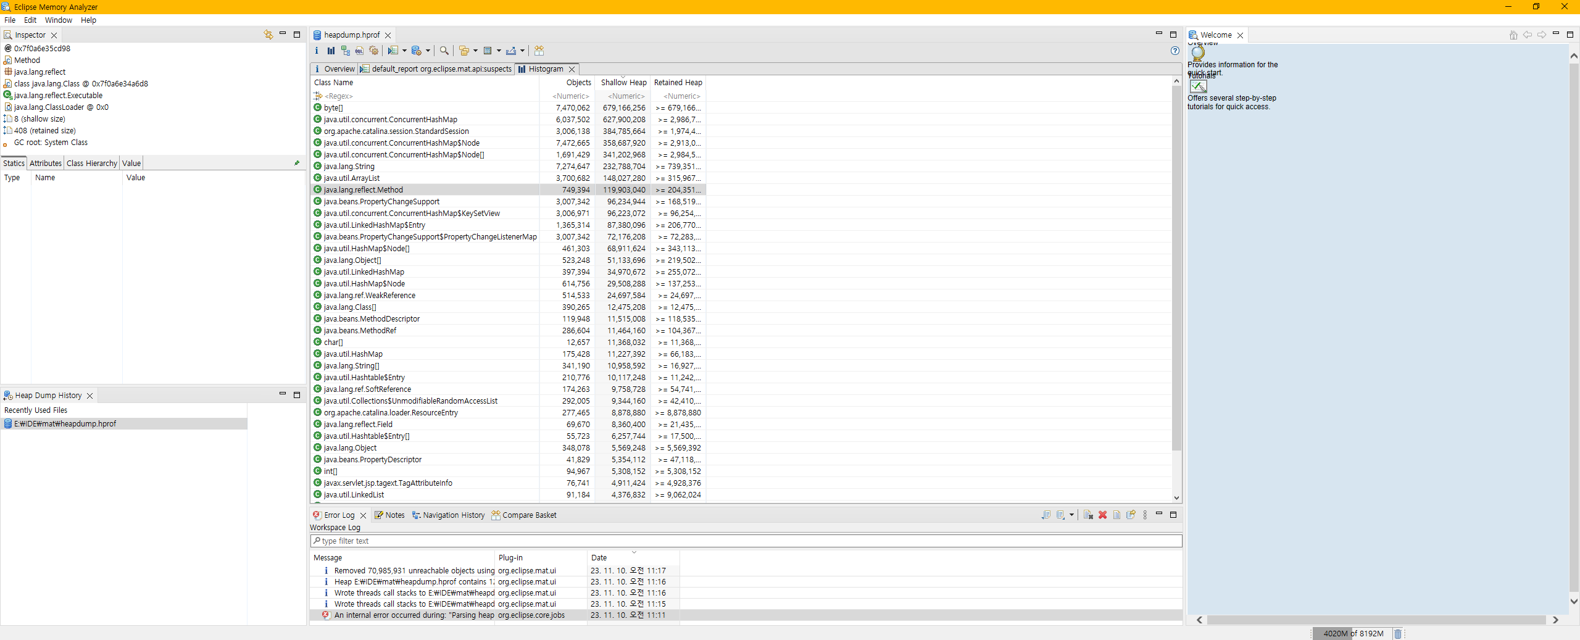Click Import Log icon in Error Log

coord(1060,515)
